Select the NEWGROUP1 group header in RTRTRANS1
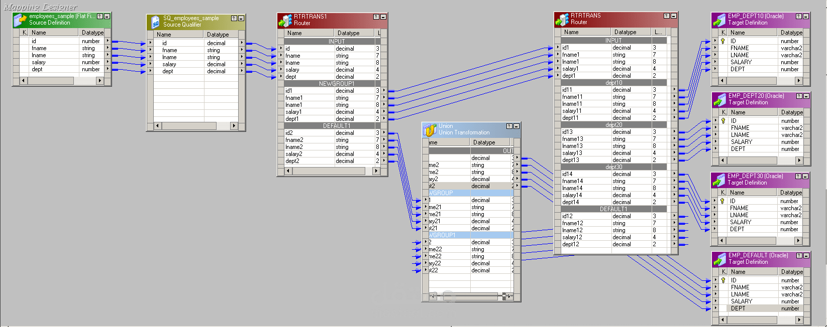The image size is (827, 327). (337, 84)
